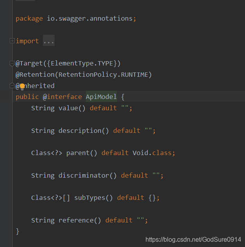This screenshot has width=245, height=247.
Task: Click the reference() method name
Action: pos(80,220)
